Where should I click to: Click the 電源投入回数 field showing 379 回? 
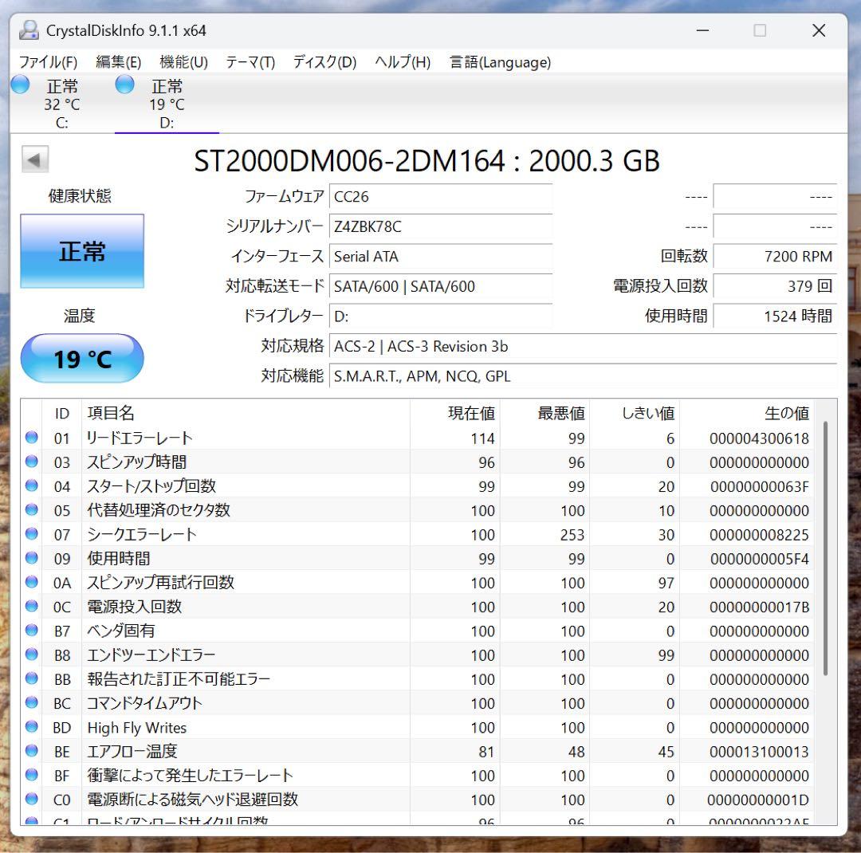775,286
